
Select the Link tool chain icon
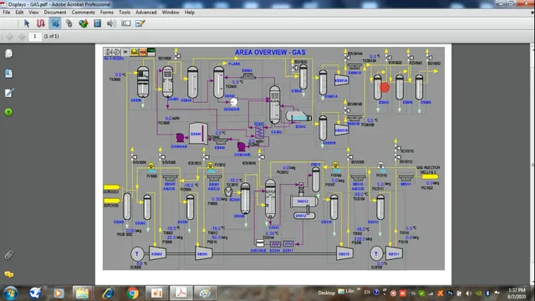[69, 23]
